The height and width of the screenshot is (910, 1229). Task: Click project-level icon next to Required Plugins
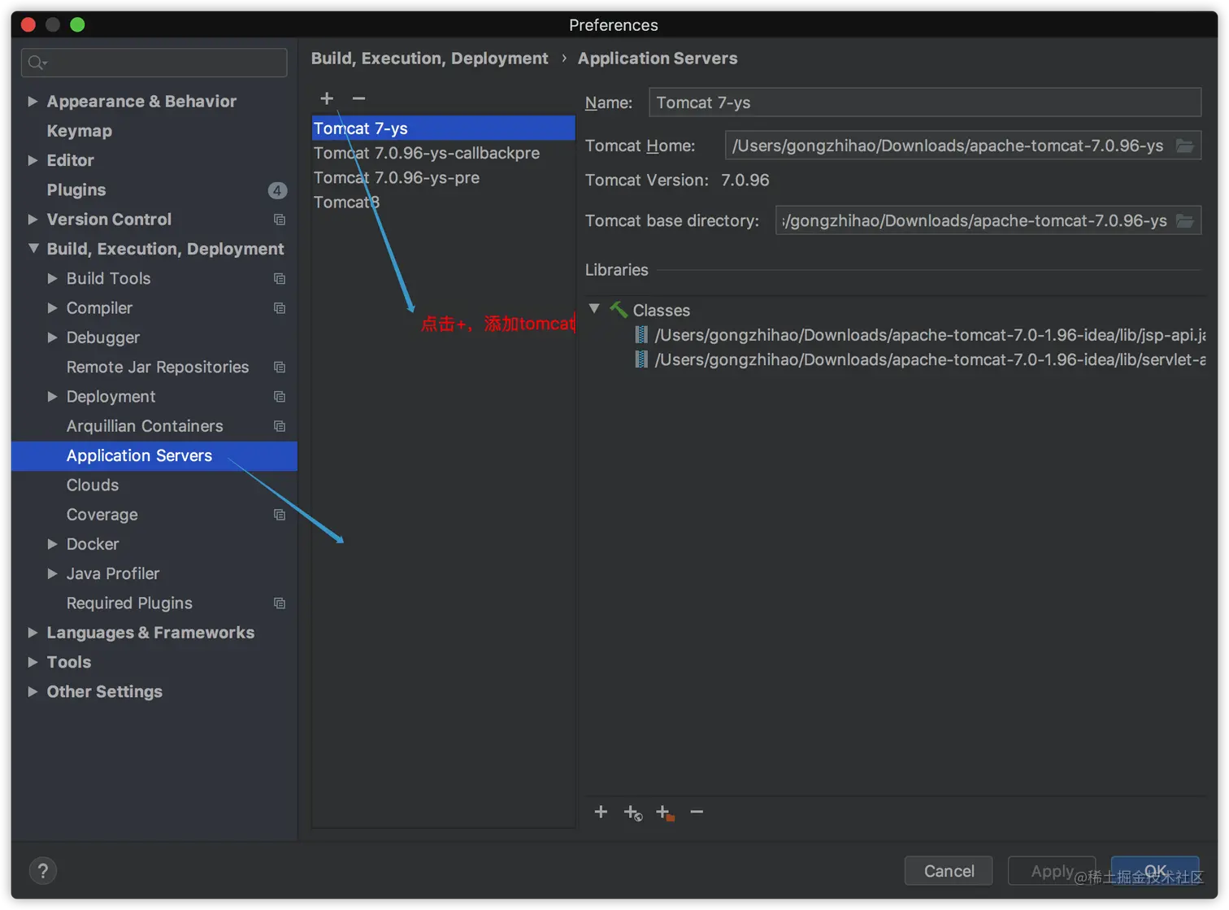tap(280, 603)
